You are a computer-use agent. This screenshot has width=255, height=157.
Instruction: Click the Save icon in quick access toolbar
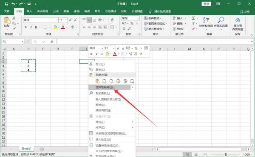coord(6,4)
